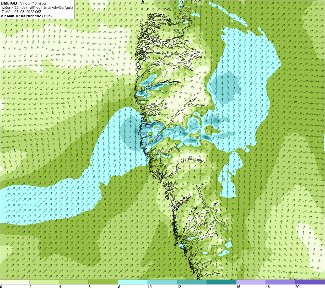The width and height of the screenshot is (325, 289).
Task: Select the 4–6 m/s green swatch
Action: (74, 282)
